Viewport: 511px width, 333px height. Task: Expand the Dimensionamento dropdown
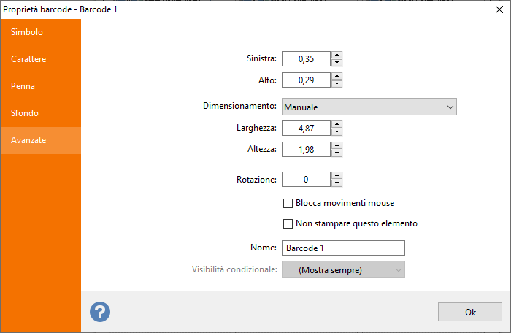point(369,107)
